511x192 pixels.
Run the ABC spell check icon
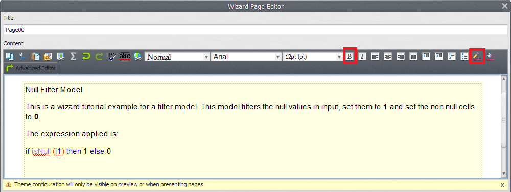112,57
